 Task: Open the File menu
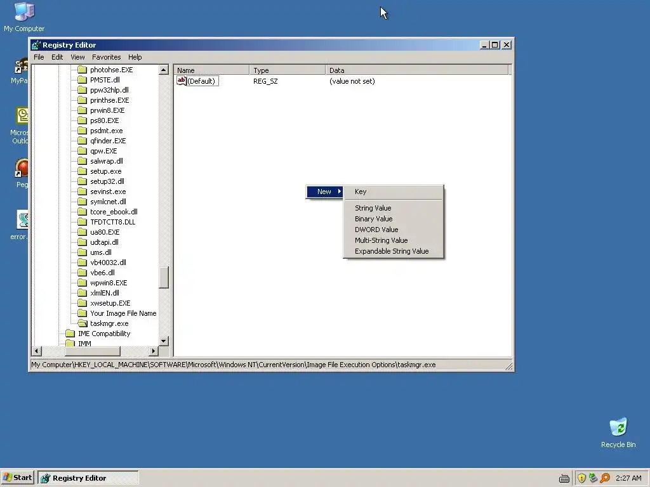coord(39,57)
